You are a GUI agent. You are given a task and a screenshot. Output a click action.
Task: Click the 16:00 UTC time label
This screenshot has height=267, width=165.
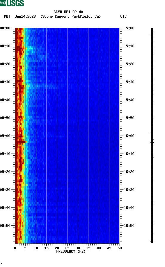[x=129, y=136]
